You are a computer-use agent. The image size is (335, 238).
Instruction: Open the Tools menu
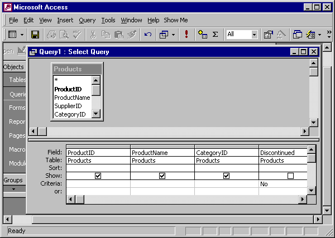point(108,20)
